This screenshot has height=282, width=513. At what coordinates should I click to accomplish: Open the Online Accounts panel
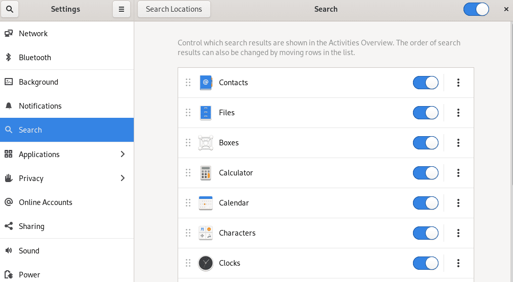point(67,202)
